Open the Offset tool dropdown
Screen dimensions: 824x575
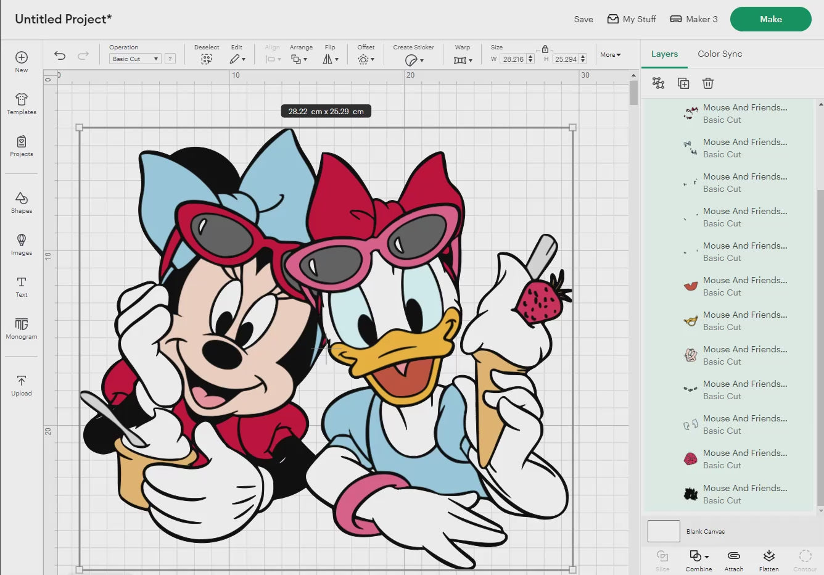[366, 59]
